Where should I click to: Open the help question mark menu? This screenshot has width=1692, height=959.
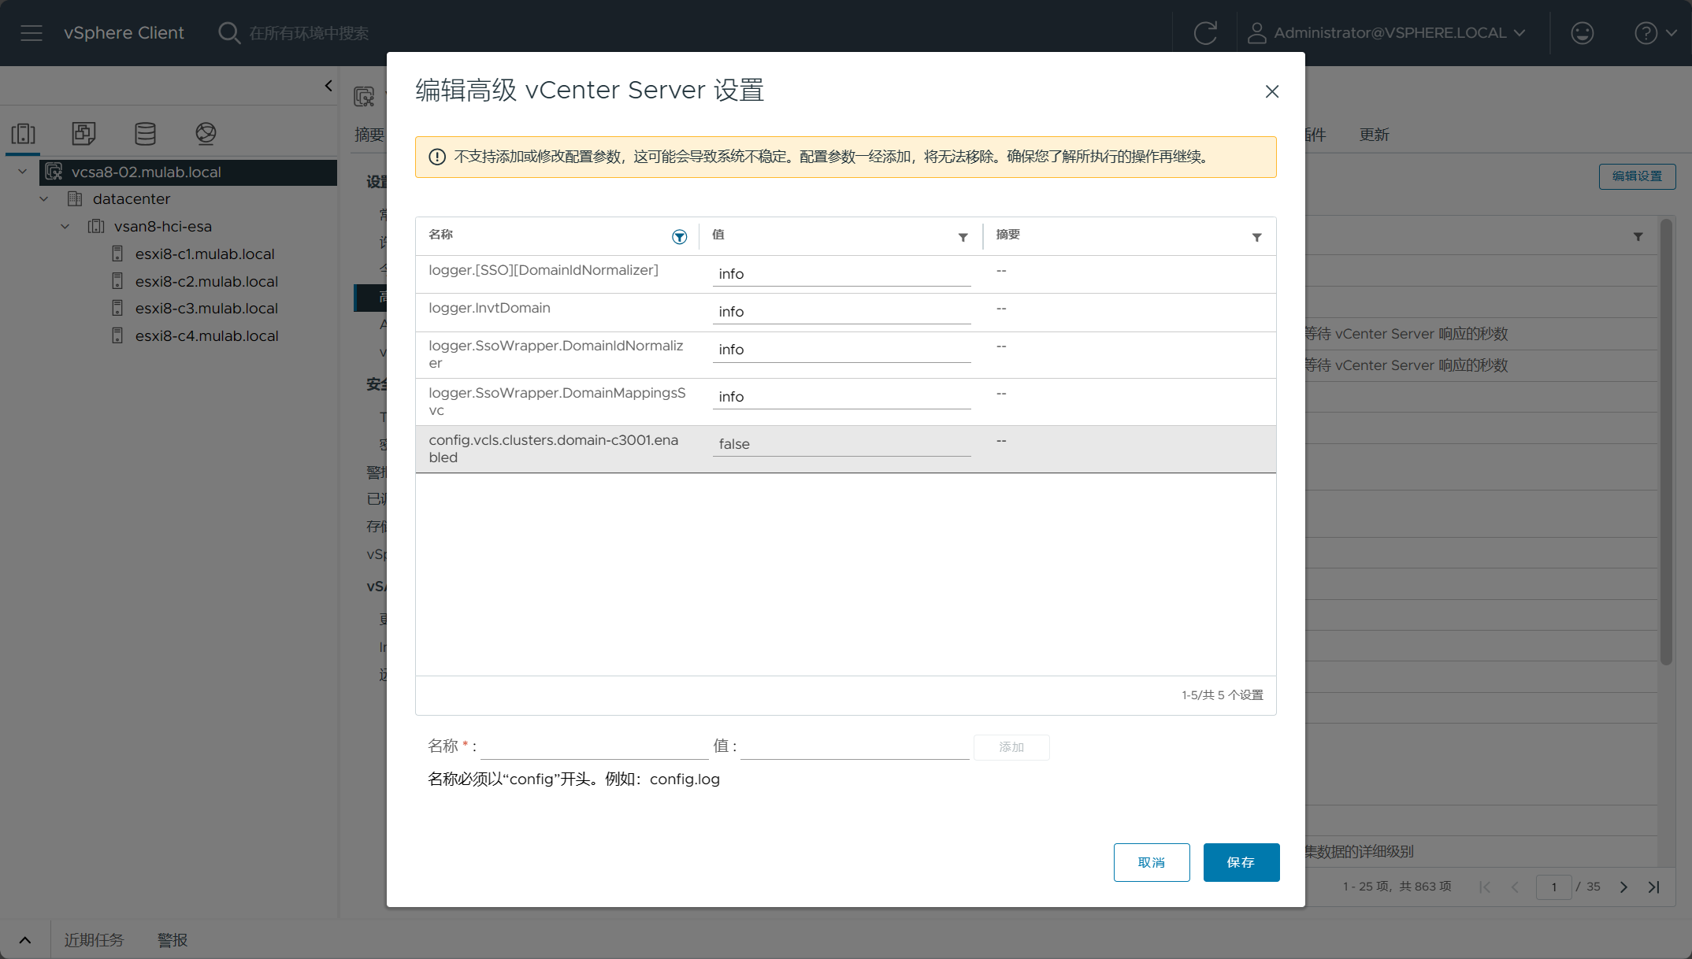[1655, 33]
